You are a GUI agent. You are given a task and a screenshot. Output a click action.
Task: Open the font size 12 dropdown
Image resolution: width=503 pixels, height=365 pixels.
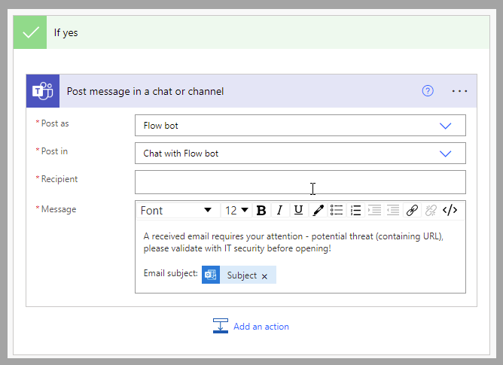click(x=236, y=211)
